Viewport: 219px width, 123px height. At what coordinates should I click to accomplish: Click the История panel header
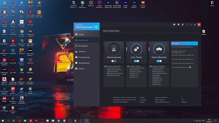184,43
